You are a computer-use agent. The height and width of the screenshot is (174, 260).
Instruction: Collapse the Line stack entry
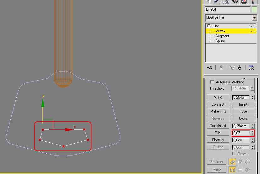click(x=209, y=26)
